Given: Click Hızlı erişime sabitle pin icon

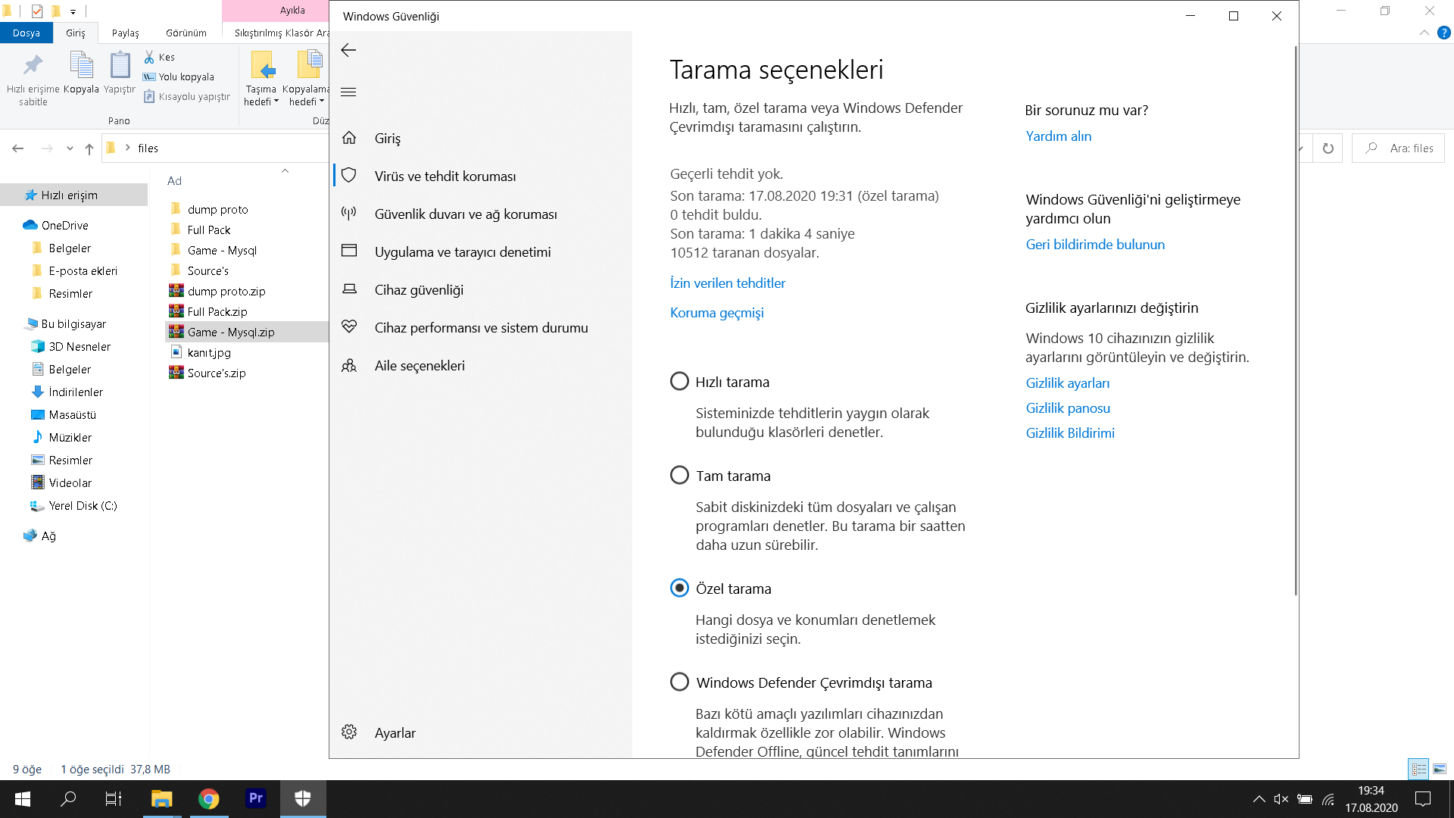Looking at the screenshot, I should 33,65.
